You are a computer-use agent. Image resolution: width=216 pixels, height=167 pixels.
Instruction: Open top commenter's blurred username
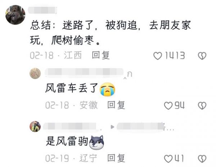[42, 10]
